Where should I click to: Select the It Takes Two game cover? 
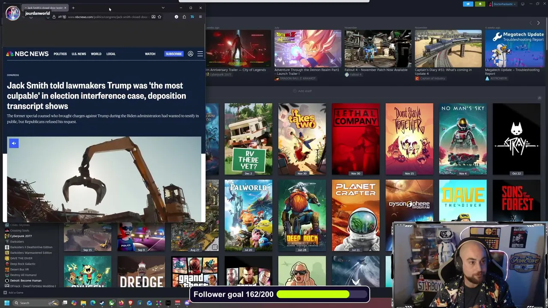click(302, 139)
